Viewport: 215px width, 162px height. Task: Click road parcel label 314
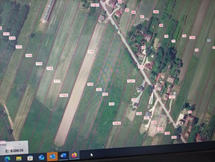point(141,67)
